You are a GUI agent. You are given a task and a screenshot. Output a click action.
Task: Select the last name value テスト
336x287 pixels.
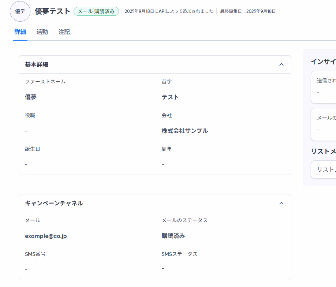coord(170,97)
